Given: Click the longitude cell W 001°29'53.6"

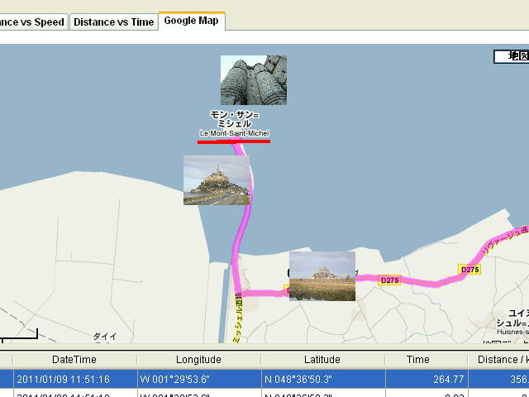Looking at the screenshot, I should pyautogui.click(x=198, y=379).
